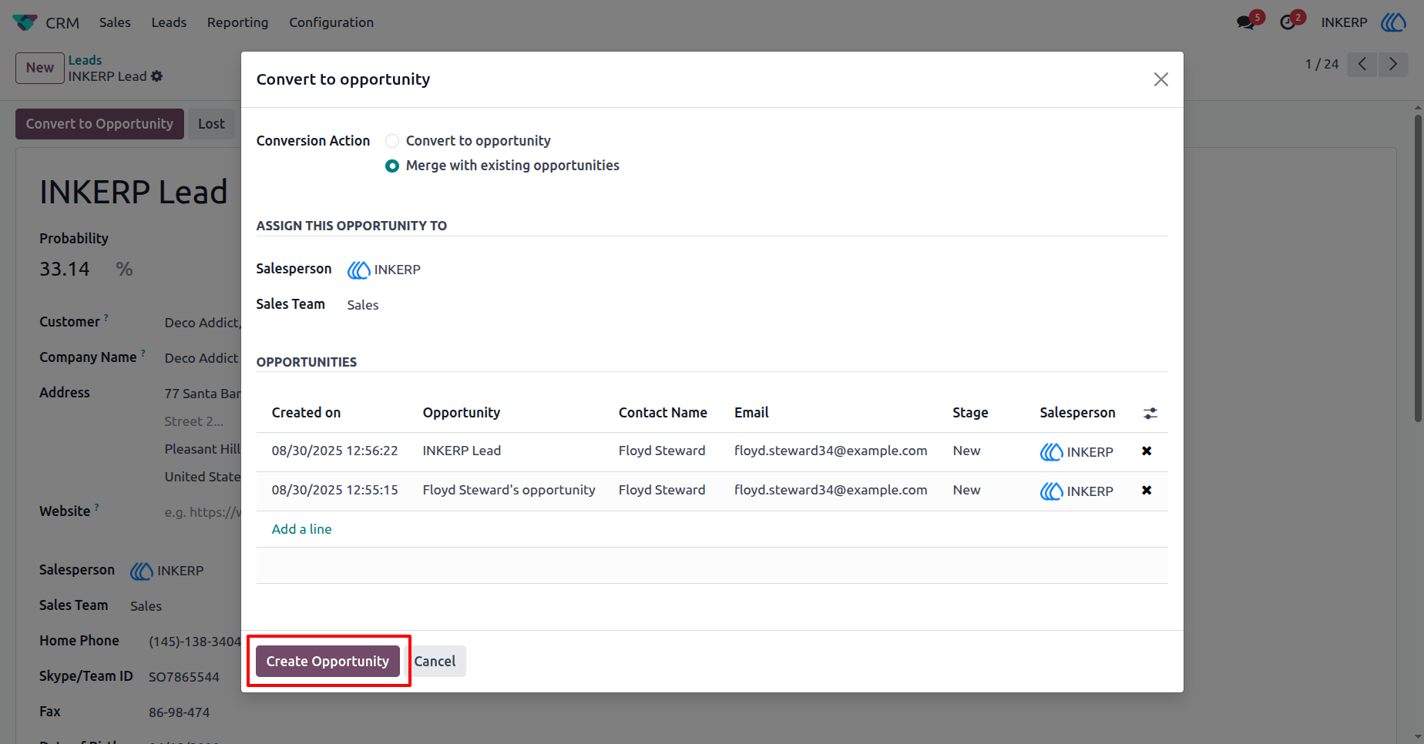Open the column settings adjust icon
The width and height of the screenshot is (1424, 744).
[x=1150, y=414]
